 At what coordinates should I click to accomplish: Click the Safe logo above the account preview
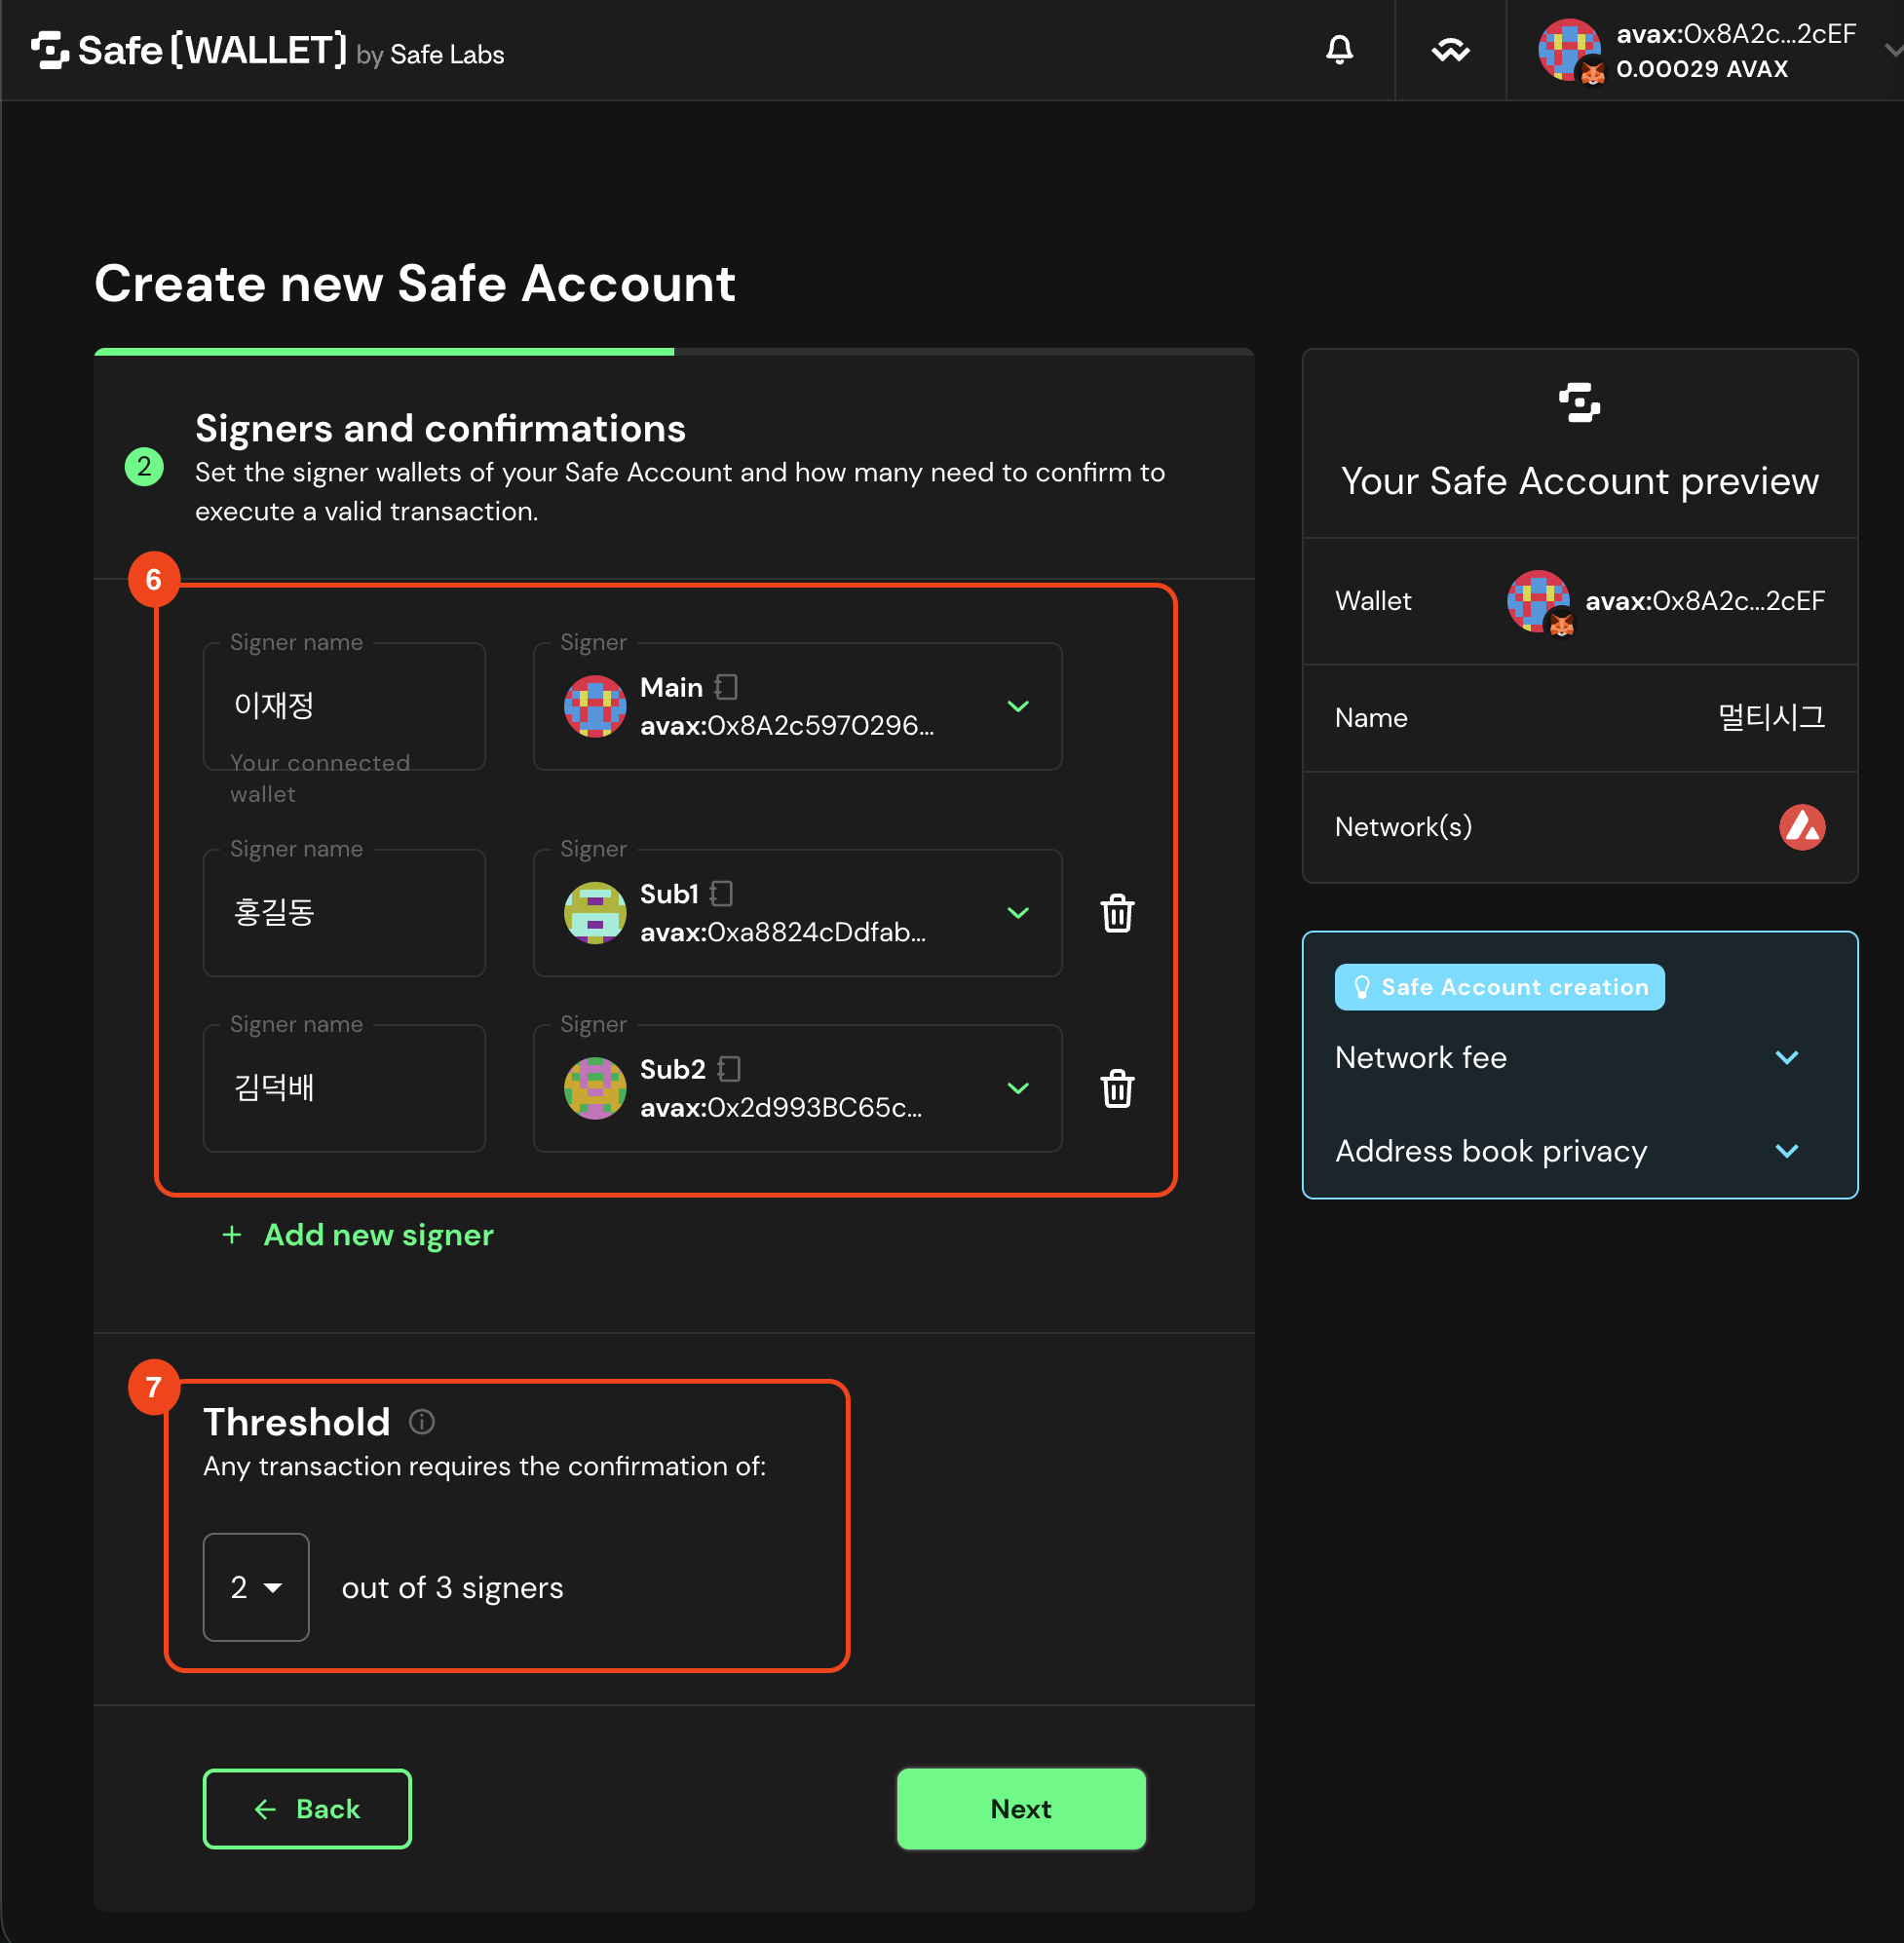[x=1579, y=402]
